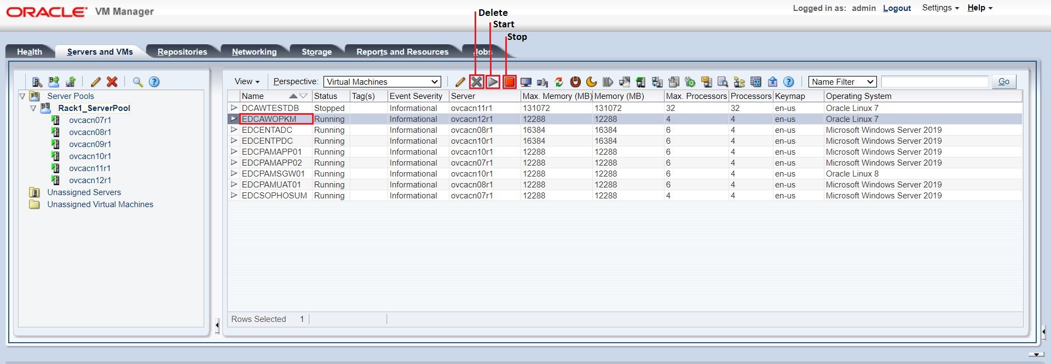Click the Clone Virtual Machine green server icon
This screenshot has width=1051, height=364.
(641, 82)
